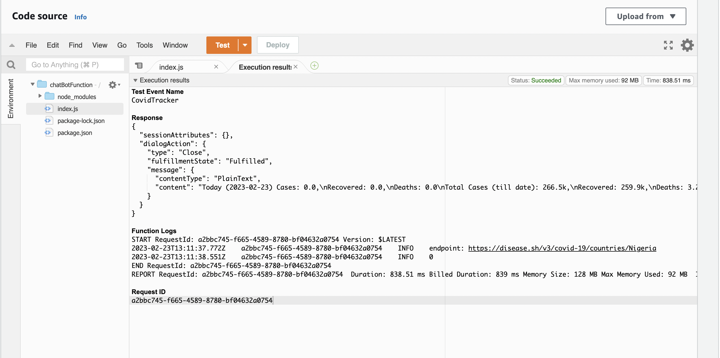Open the Test dropdown arrow

pos(245,45)
